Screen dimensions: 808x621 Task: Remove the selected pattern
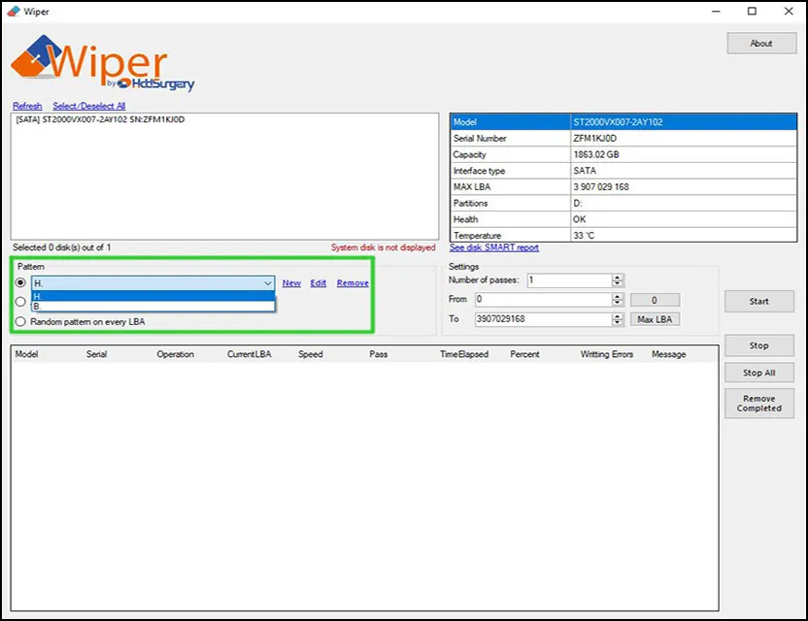[353, 282]
